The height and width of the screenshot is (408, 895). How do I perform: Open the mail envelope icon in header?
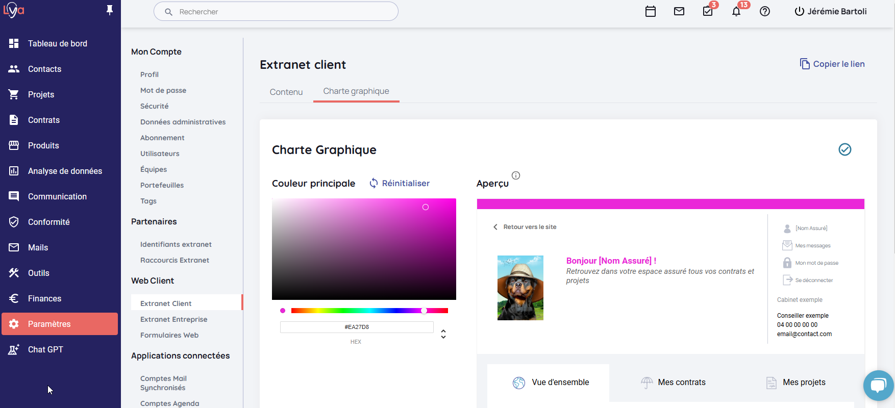pos(679,11)
